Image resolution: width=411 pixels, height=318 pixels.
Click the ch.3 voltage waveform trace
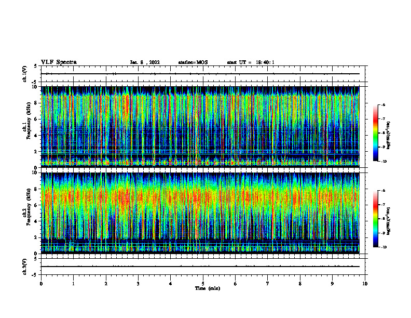(x=200, y=267)
